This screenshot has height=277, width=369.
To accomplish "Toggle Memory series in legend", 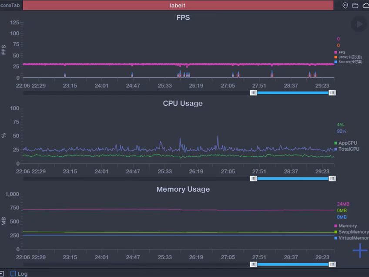I will 347,226.
